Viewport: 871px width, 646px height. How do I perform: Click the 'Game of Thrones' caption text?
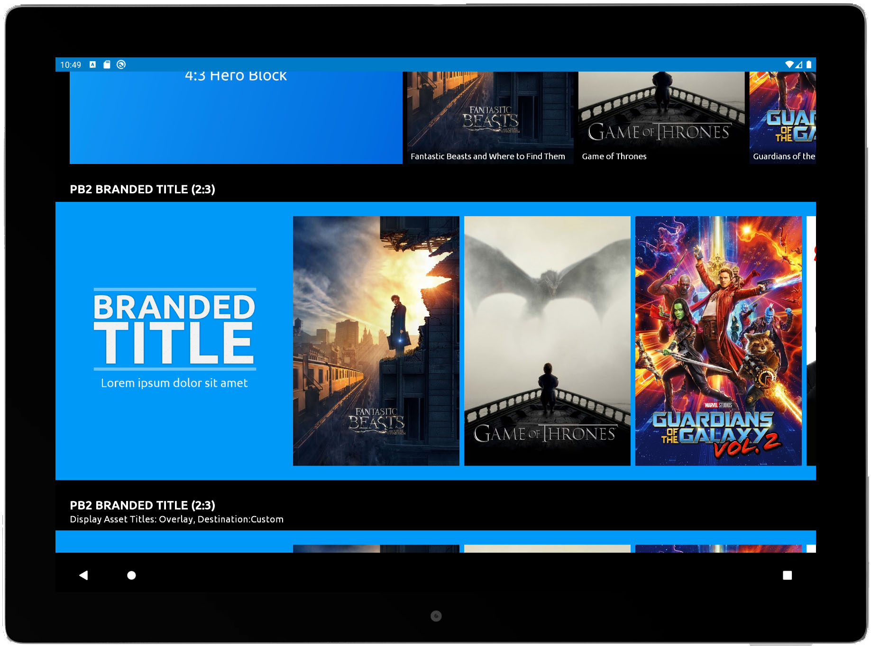614,156
